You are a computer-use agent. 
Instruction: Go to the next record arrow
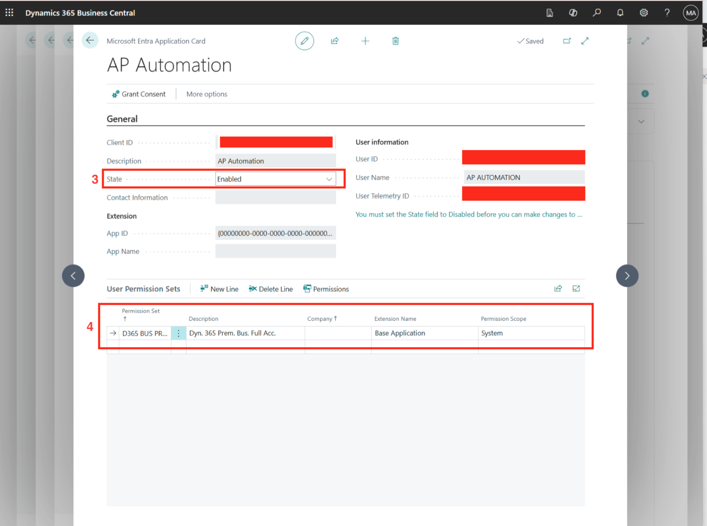point(627,276)
